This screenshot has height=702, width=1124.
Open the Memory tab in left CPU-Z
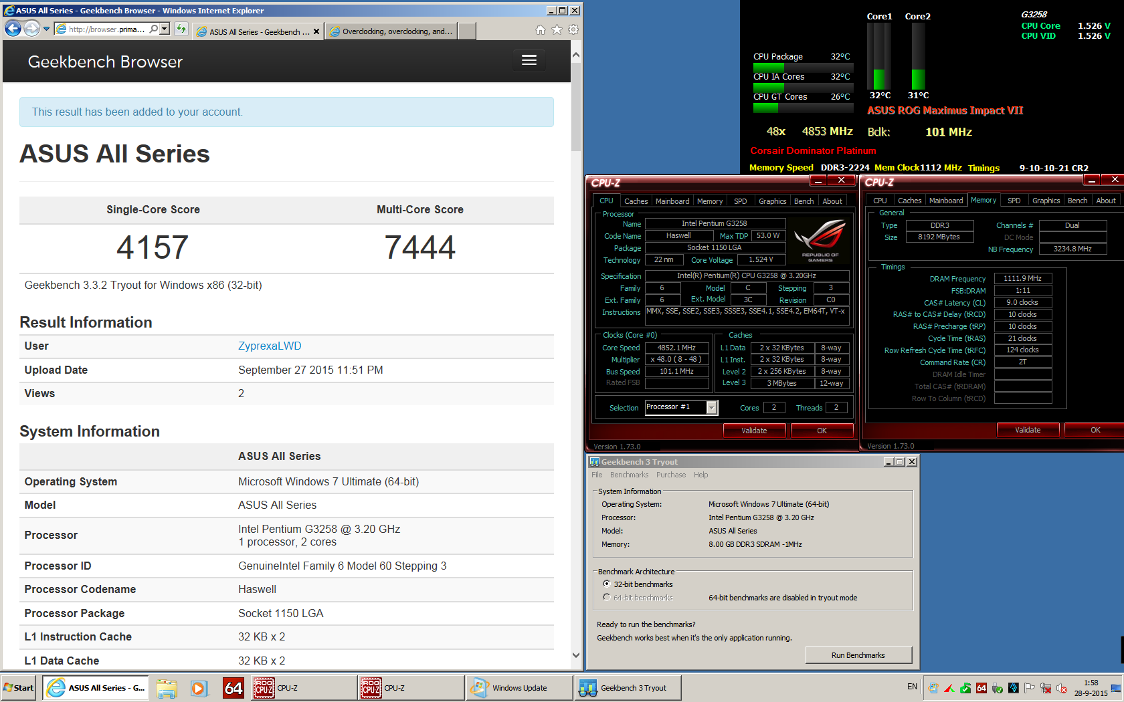pyautogui.click(x=710, y=201)
